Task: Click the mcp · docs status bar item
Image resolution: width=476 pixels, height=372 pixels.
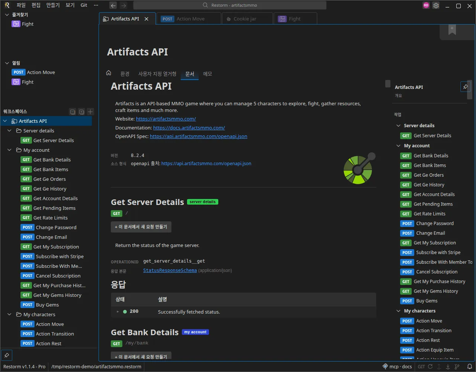Action: (397, 366)
